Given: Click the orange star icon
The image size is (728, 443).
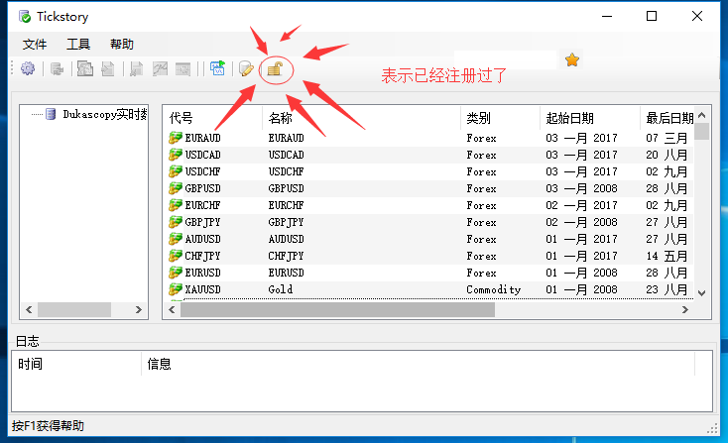Looking at the screenshot, I should 572,59.
